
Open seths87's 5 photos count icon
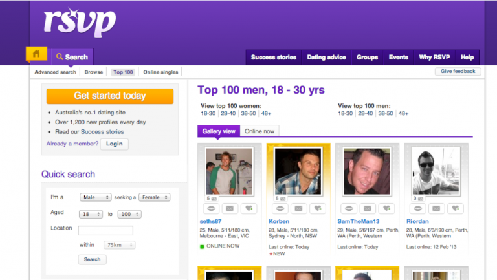click(212, 199)
